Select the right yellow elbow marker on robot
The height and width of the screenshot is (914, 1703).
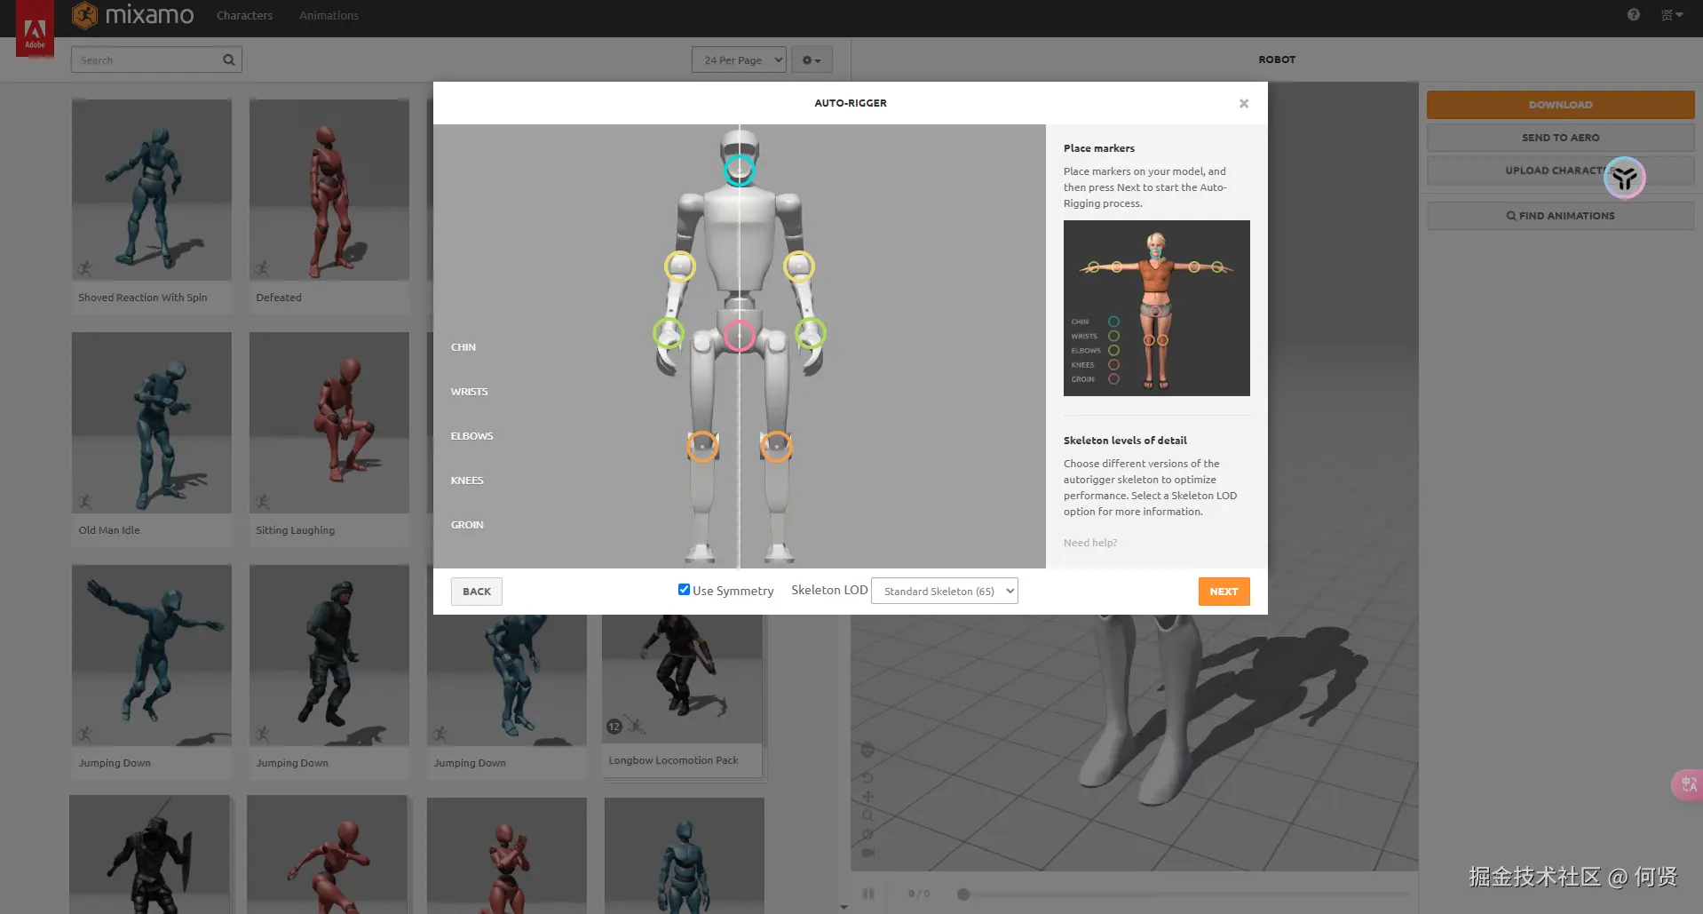coord(798,266)
